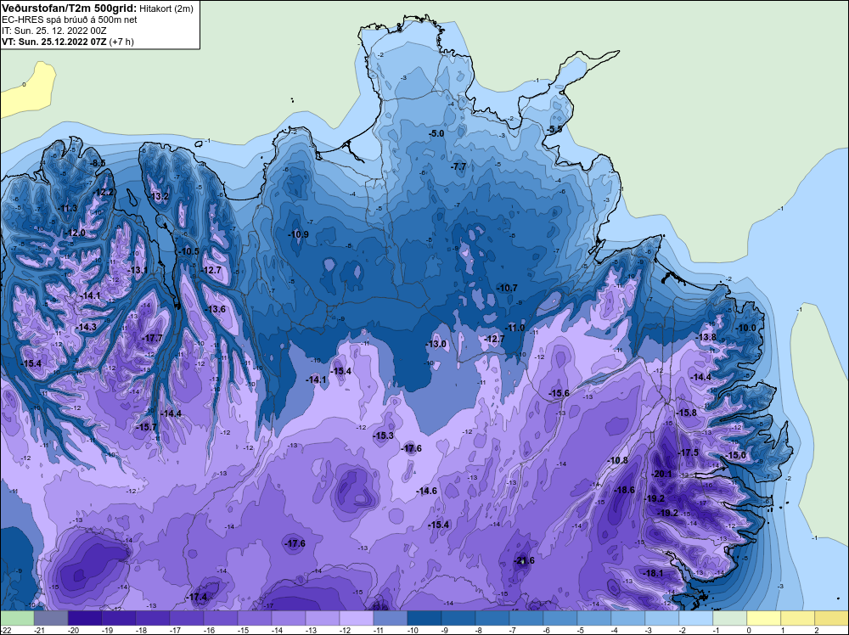Image resolution: width=849 pixels, height=635 pixels.
Task: Click the -10.0 temperature value near east coast
Action: 745,328
